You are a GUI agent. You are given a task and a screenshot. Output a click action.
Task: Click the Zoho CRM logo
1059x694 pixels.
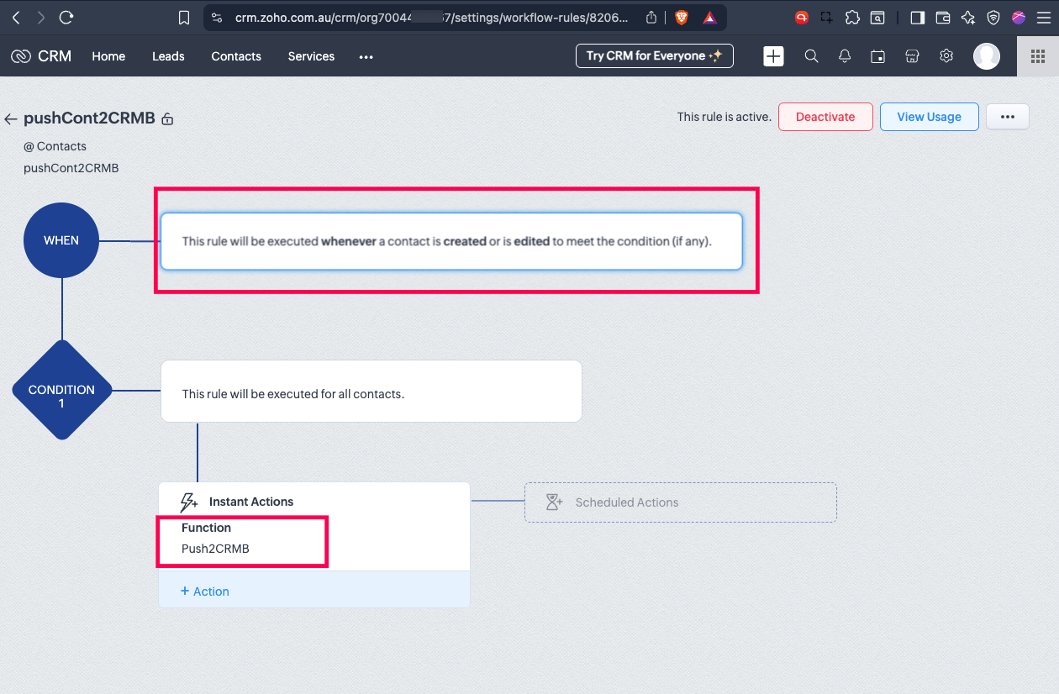point(41,56)
